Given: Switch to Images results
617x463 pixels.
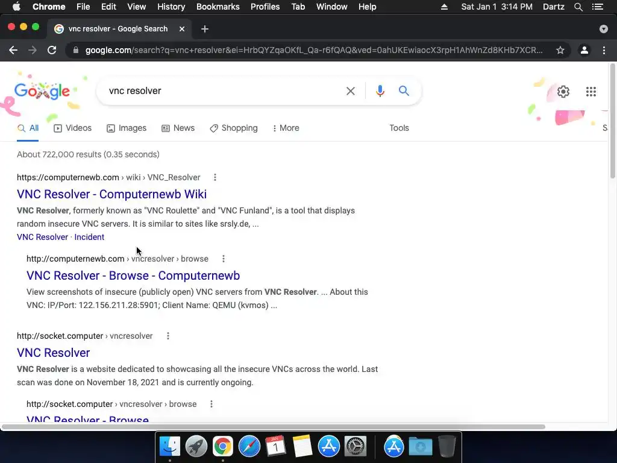Looking at the screenshot, I should [x=127, y=128].
